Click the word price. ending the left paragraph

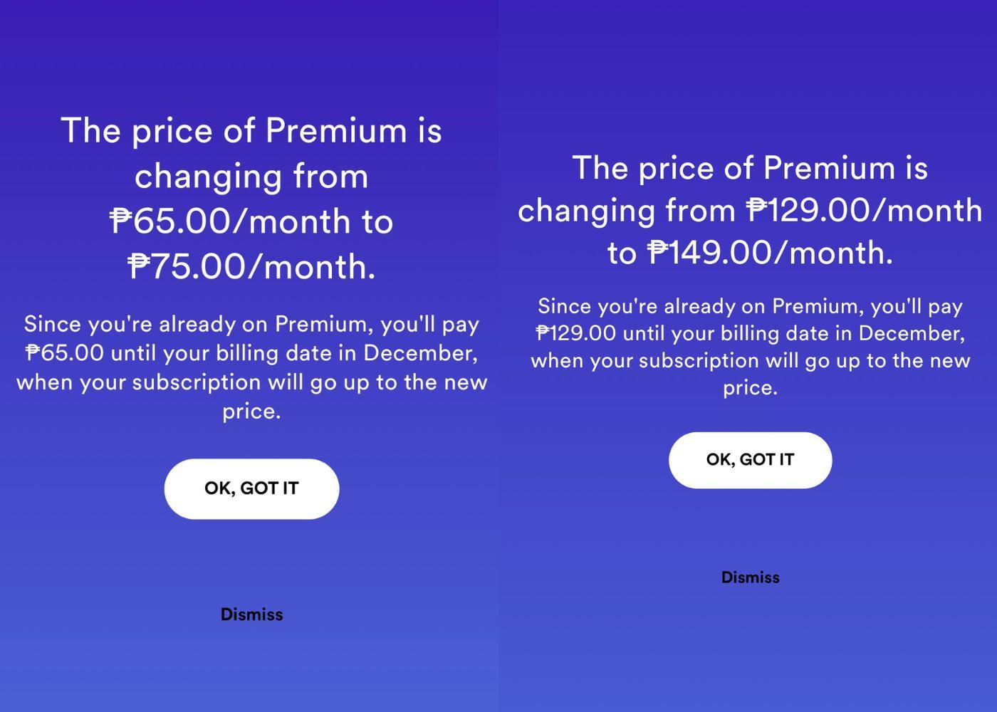pyautogui.click(x=251, y=412)
